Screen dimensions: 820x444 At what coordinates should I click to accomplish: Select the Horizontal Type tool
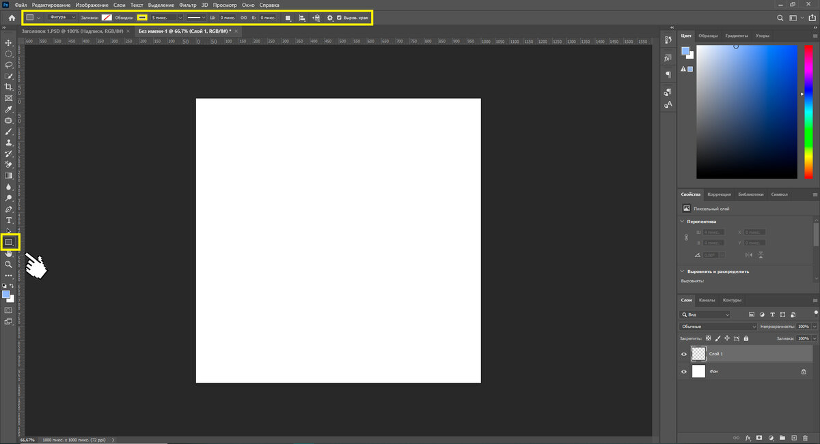click(x=9, y=220)
